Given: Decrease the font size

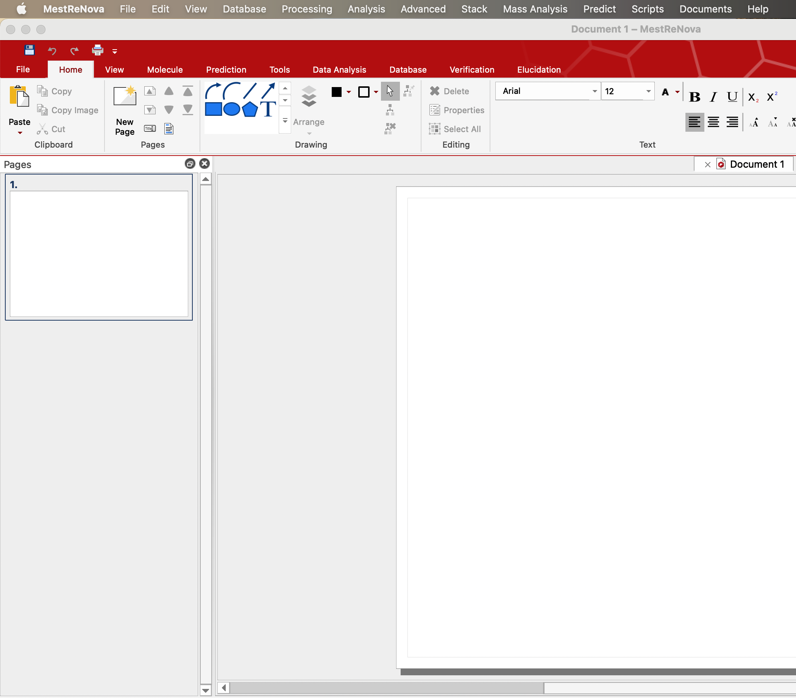Looking at the screenshot, I should [773, 122].
